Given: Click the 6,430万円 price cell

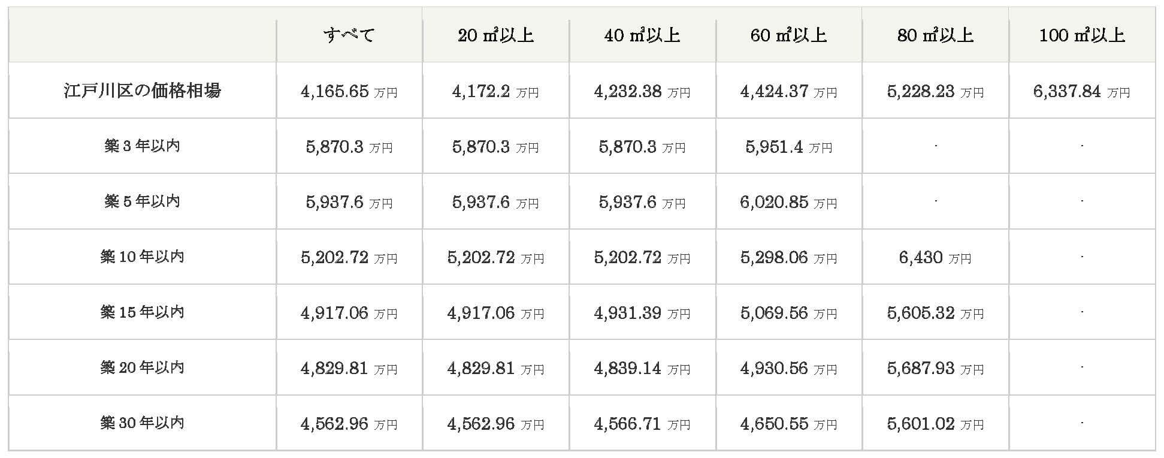Looking at the screenshot, I should click(x=935, y=257).
